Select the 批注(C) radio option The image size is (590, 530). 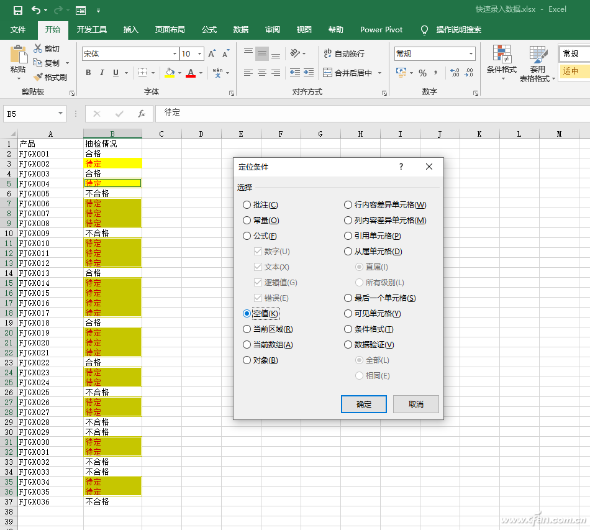pos(247,205)
